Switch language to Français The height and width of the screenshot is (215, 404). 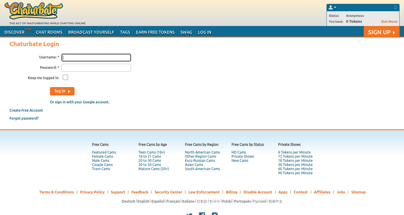(x=173, y=201)
